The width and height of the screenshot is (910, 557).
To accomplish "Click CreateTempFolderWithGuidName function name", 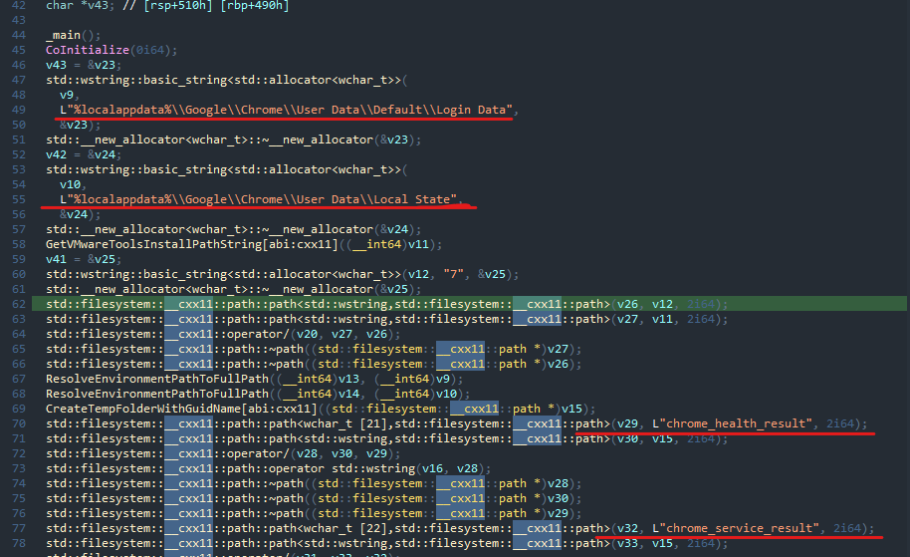I will tap(143, 409).
